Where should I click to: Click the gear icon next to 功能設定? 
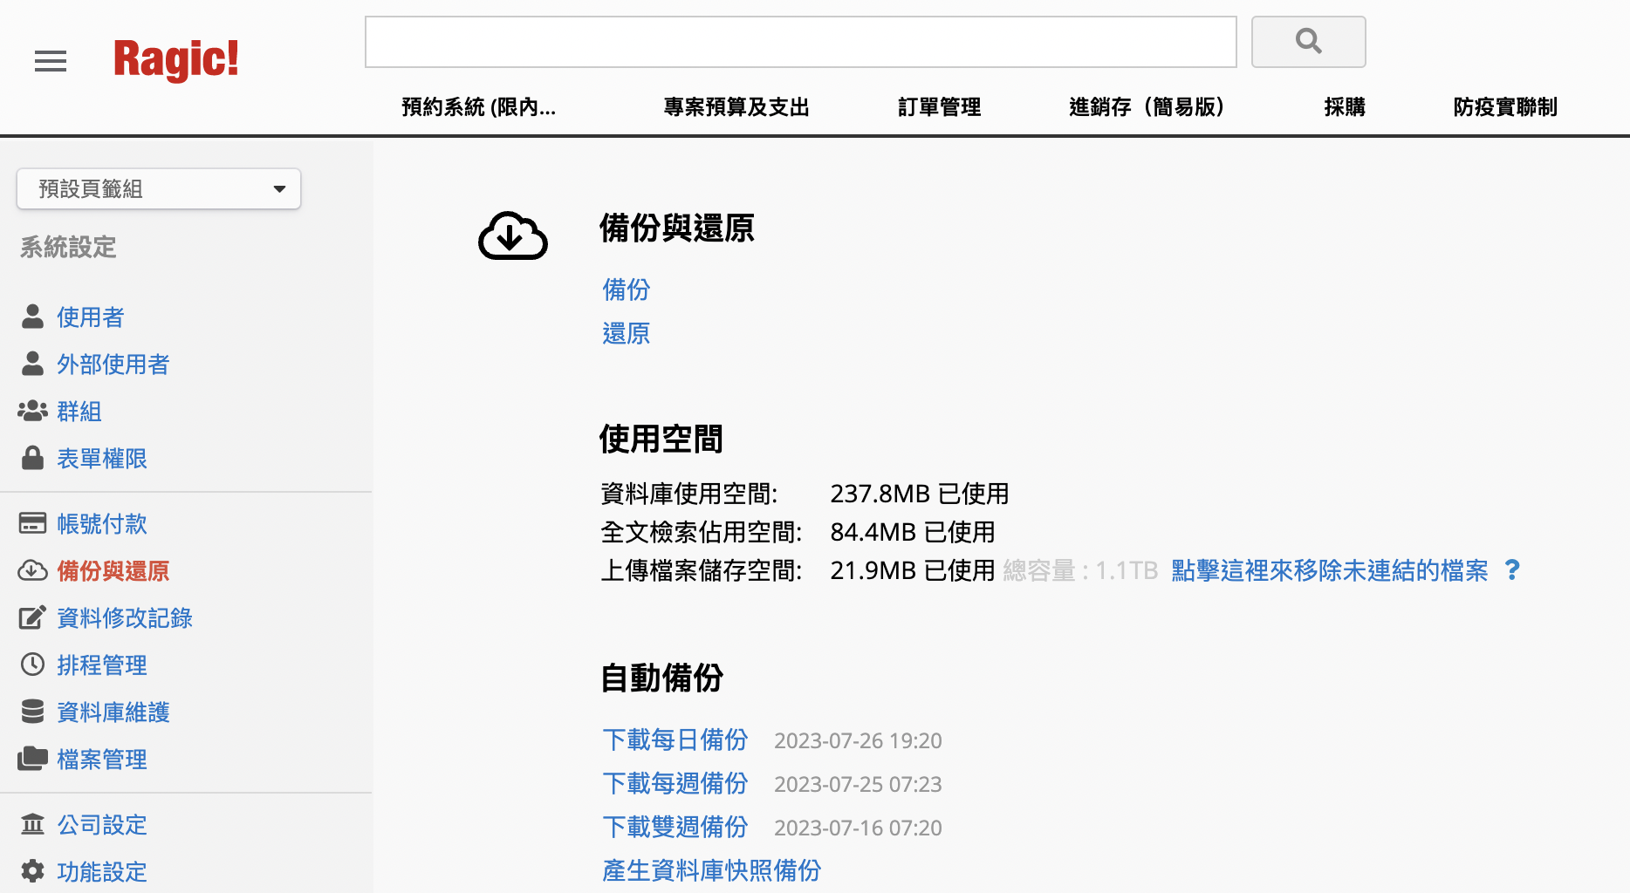click(32, 871)
